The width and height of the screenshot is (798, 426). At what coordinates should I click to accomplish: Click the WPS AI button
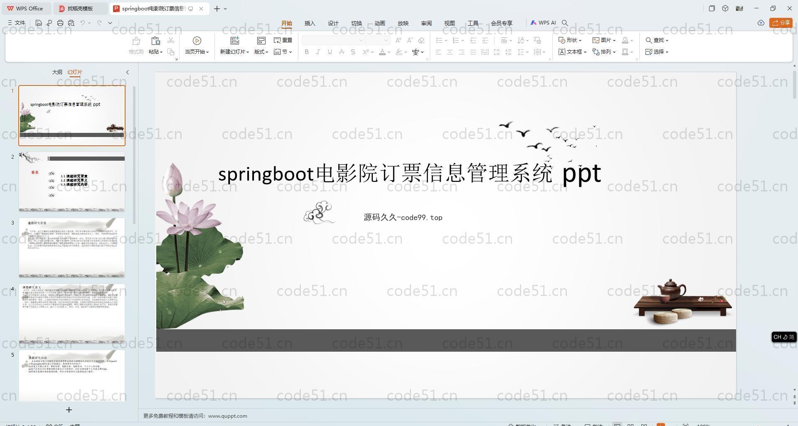click(543, 23)
